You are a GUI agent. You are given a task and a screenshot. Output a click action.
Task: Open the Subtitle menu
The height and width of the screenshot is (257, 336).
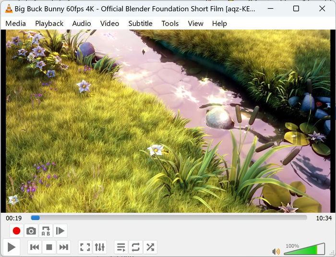tap(140, 24)
